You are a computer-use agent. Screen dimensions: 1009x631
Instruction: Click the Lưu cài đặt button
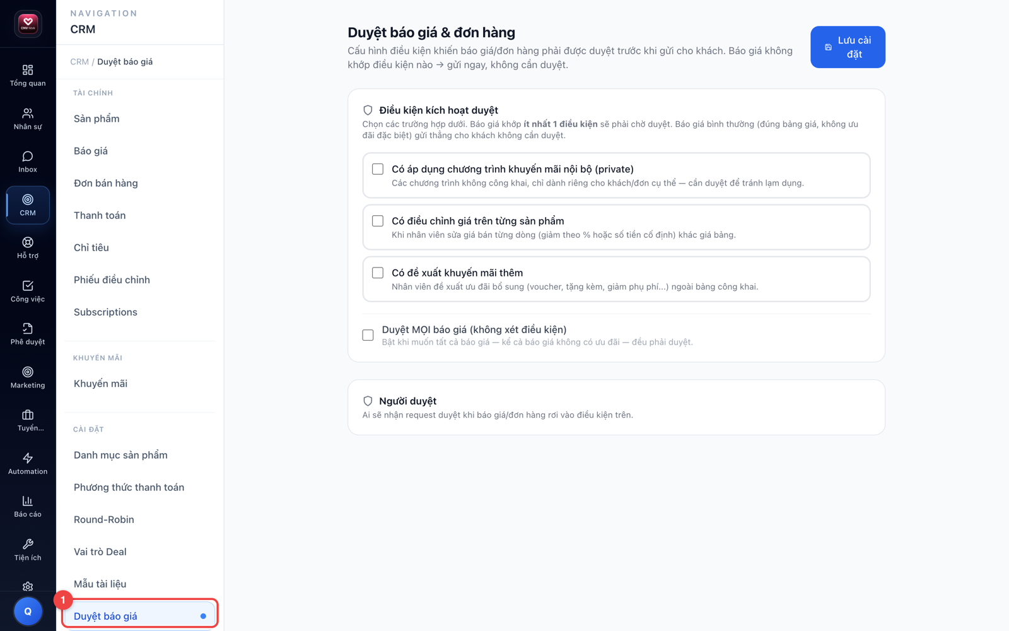pyautogui.click(x=848, y=47)
